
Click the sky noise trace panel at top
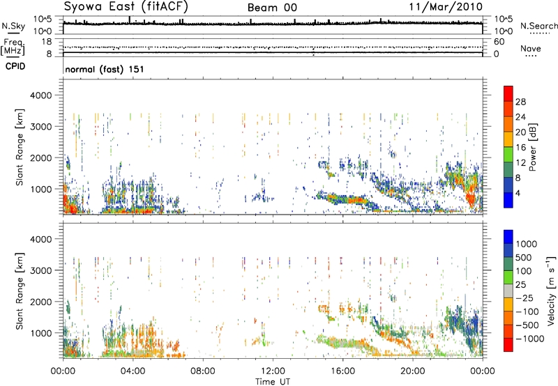(x=273, y=25)
